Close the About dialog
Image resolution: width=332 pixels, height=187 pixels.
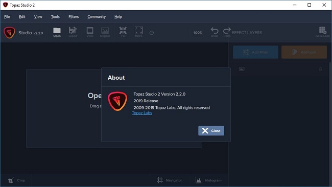tap(211, 131)
